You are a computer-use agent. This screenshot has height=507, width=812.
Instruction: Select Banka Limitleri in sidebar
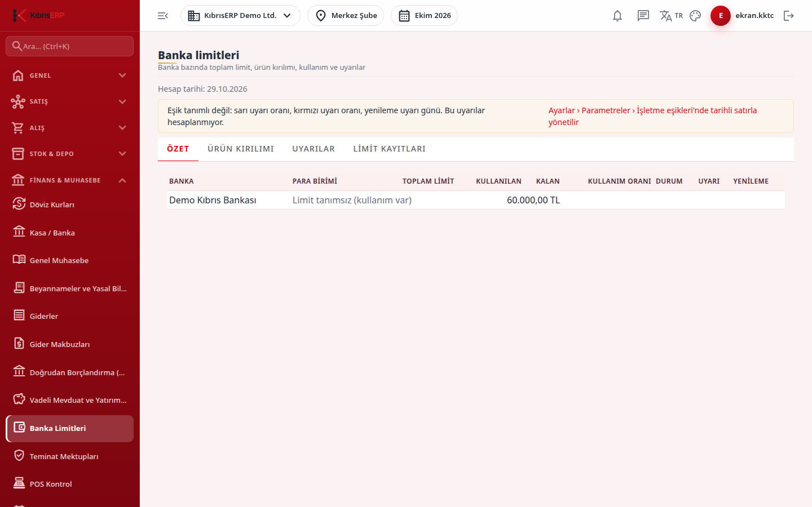[70, 428]
